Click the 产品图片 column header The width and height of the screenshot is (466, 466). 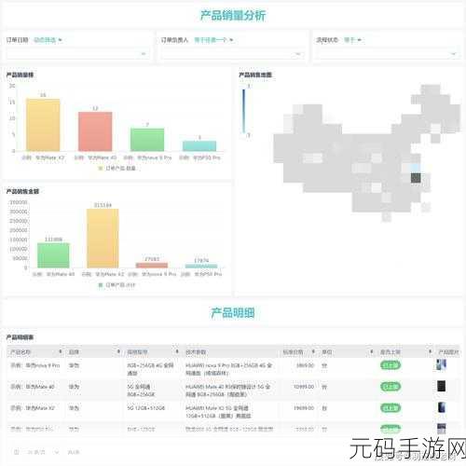click(448, 351)
